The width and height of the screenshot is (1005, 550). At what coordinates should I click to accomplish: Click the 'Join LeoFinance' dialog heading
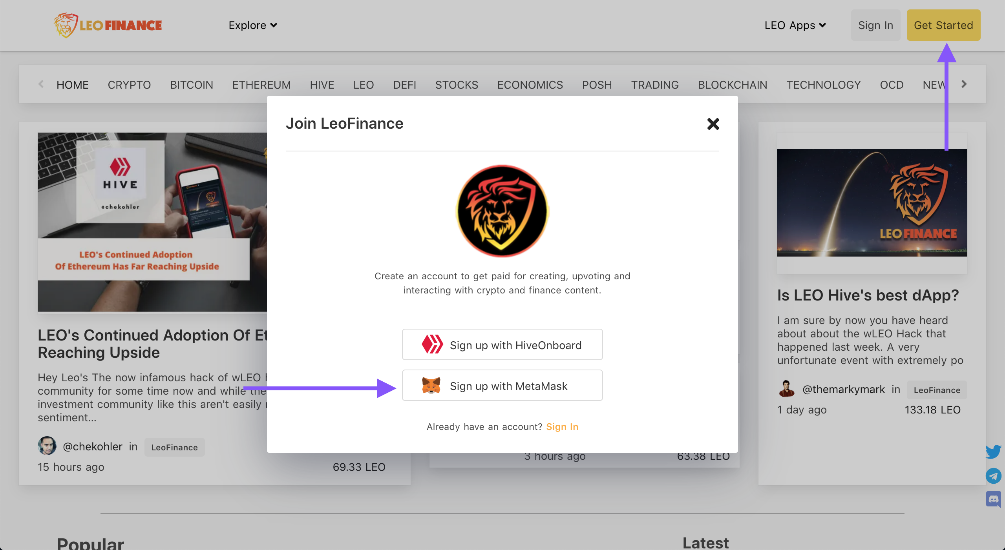344,123
